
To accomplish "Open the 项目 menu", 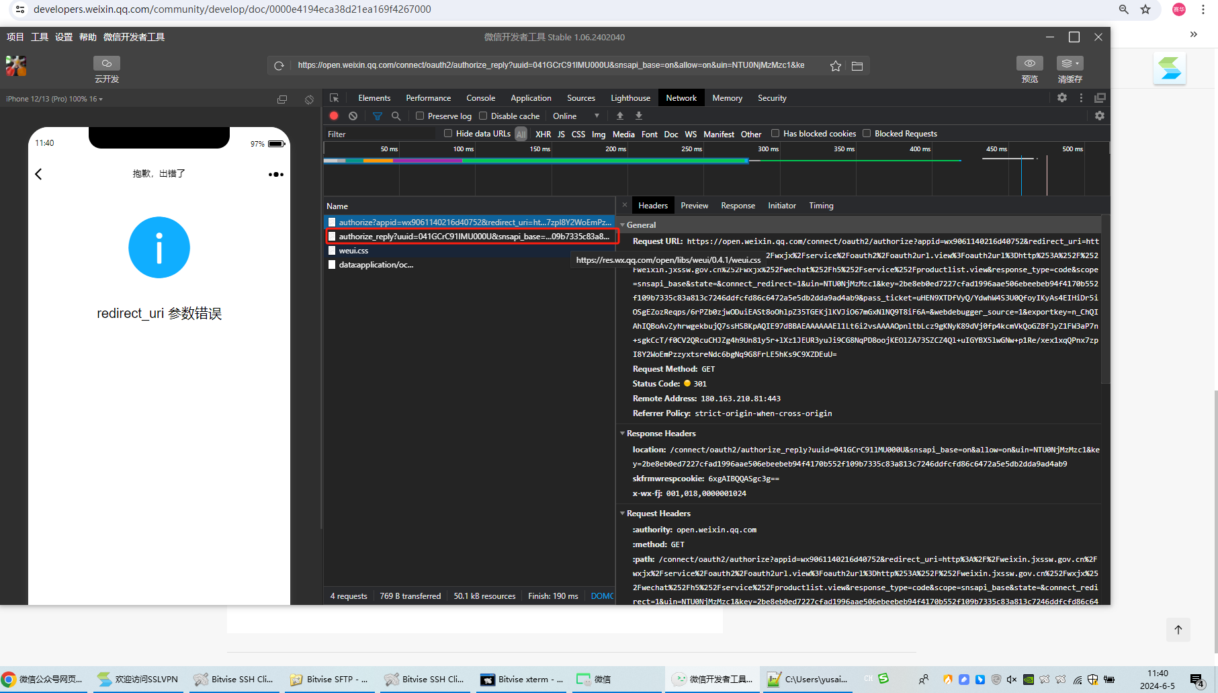I will (x=15, y=37).
